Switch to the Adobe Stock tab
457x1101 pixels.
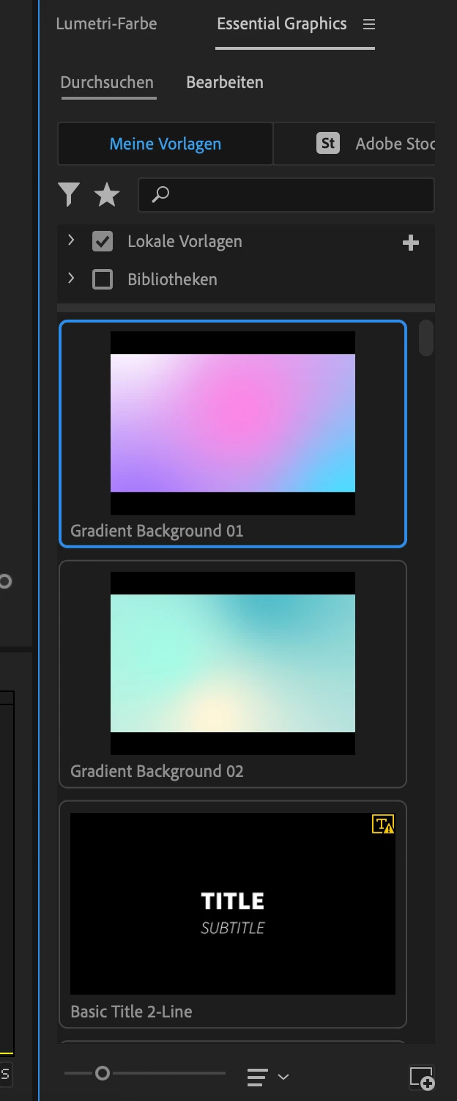click(x=355, y=144)
